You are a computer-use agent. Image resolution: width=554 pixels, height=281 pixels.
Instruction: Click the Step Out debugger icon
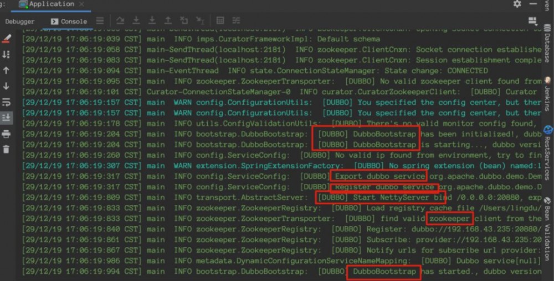tap(168, 21)
